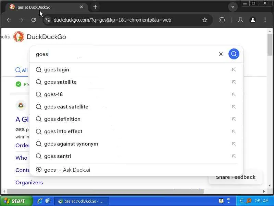Screen dimensions: 274x206
Task: Click the browser forward arrow
Action: [21, 20]
